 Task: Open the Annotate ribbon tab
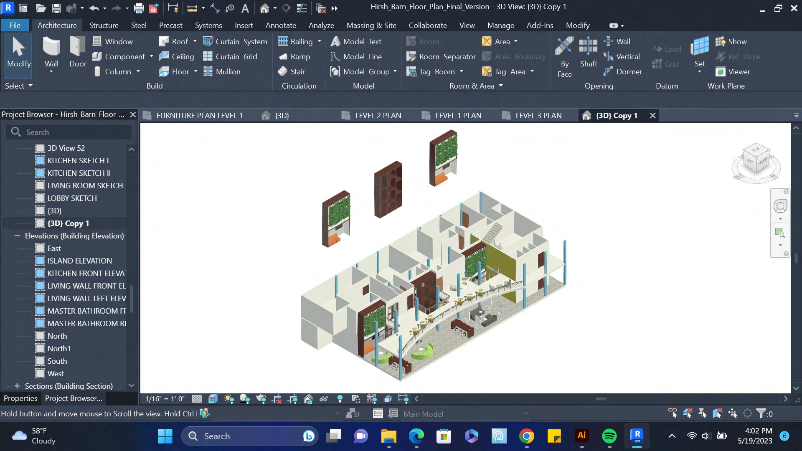[281, 25]
